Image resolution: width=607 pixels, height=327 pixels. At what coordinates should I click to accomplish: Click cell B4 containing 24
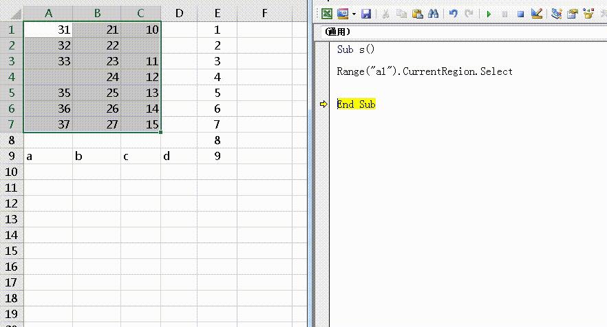pyautogui.click(x=97, y=77)
